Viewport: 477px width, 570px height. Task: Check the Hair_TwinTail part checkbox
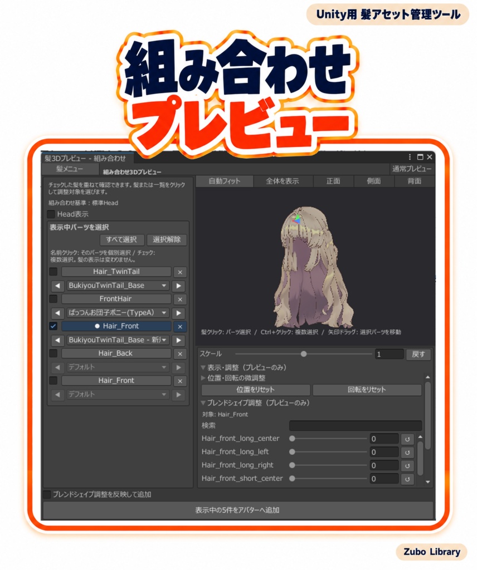point(53,272)
